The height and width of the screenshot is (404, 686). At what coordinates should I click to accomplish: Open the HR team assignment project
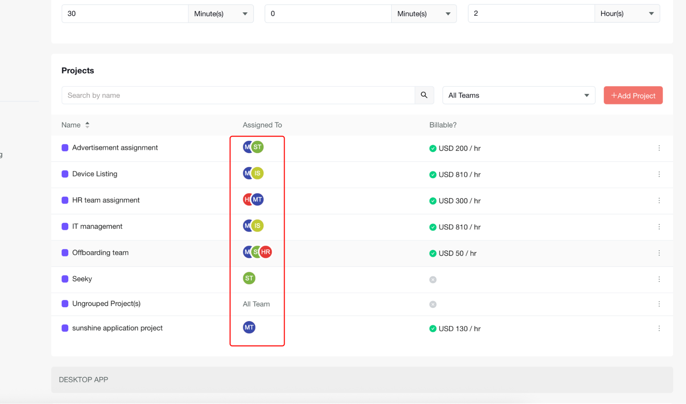pyautogui.click(x=106, y=200)
